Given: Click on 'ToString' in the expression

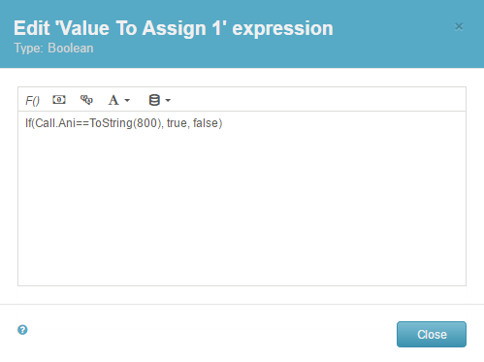Looking at the screenshot, I should pyautogui.click(x=111, y=123).
